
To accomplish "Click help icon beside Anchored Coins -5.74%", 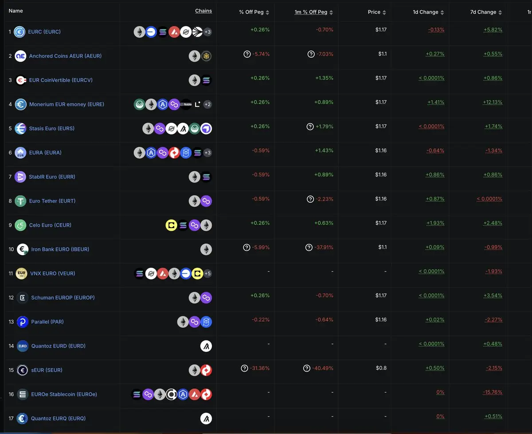I will pos(247,54).
